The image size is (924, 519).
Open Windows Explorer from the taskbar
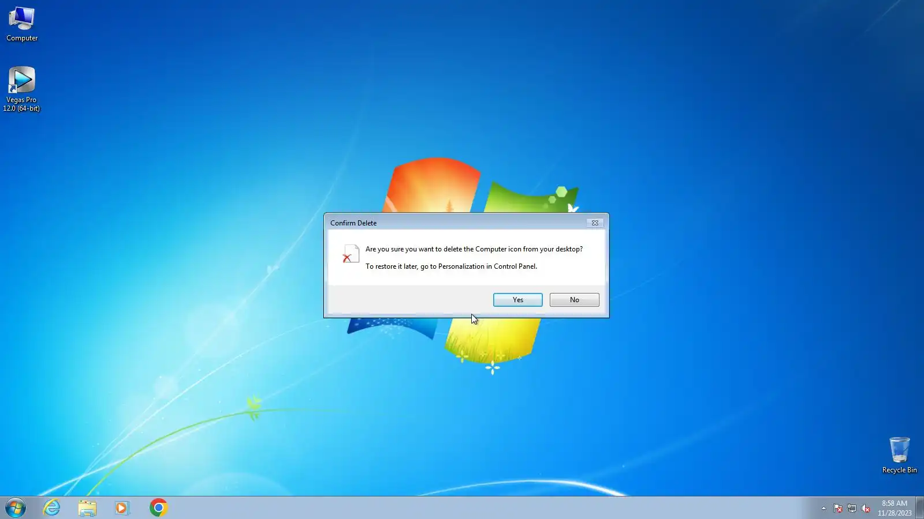click(x=87, y=508)
